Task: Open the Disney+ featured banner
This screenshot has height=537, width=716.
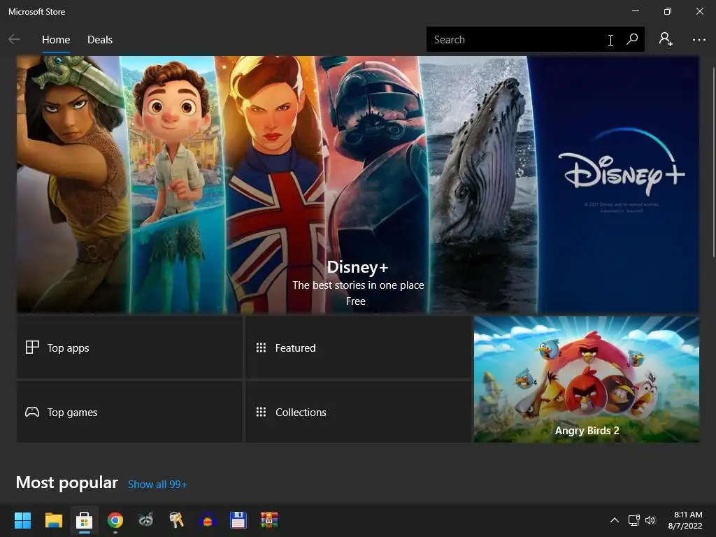Action: [357, 185]
